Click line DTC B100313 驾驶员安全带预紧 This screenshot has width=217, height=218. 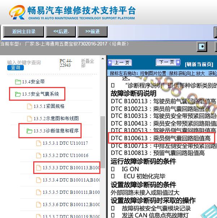point(164,116)
